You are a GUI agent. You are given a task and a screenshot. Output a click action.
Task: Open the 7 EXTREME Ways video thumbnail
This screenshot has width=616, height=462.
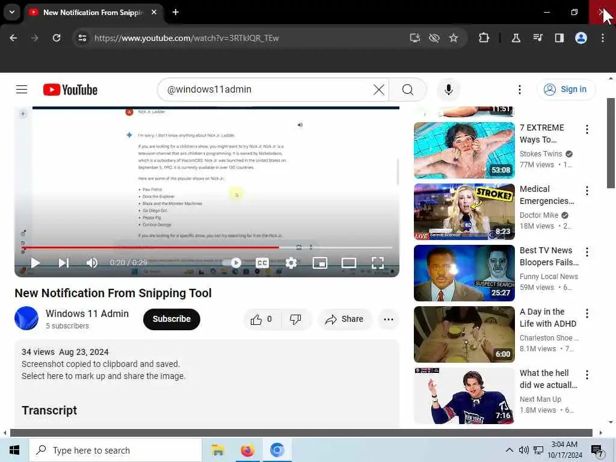(464, 150)
